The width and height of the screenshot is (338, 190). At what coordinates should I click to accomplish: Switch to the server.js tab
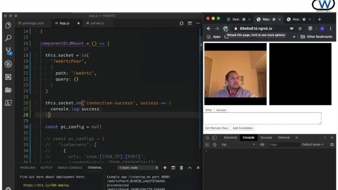(x=95, y=23)
